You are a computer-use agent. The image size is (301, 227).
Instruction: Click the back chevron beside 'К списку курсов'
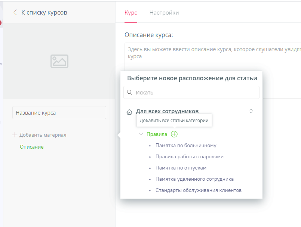click(15, 12)
